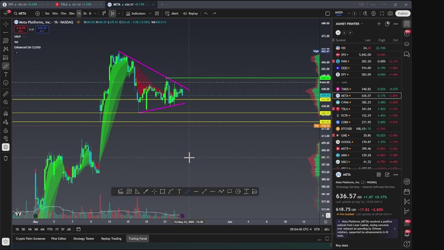444x250 pixels.
Task: Select the crosshair cursor tool in left toolbar
Action: click(6, 24)
